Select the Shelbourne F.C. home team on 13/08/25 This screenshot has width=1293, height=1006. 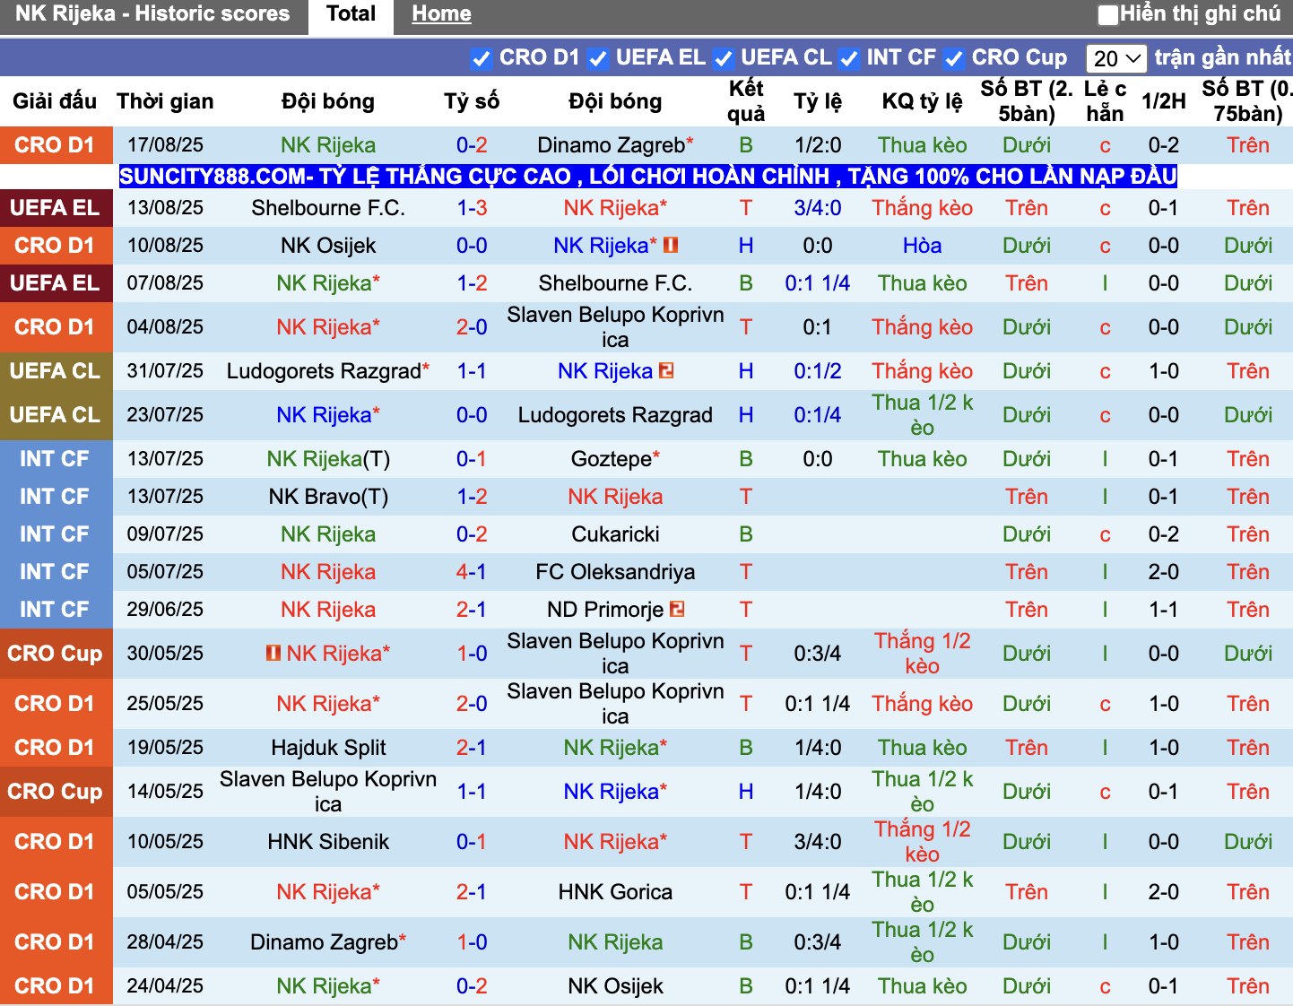pos(328,208)
